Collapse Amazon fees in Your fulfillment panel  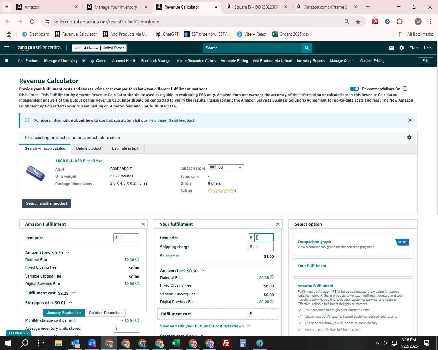(203, 271)
